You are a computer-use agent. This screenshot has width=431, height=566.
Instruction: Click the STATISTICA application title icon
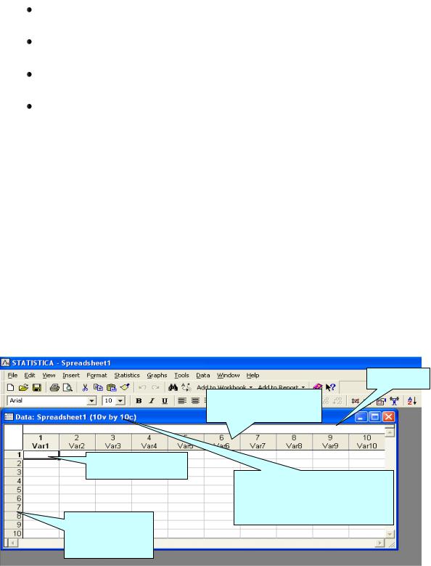(x=5, y=363)
